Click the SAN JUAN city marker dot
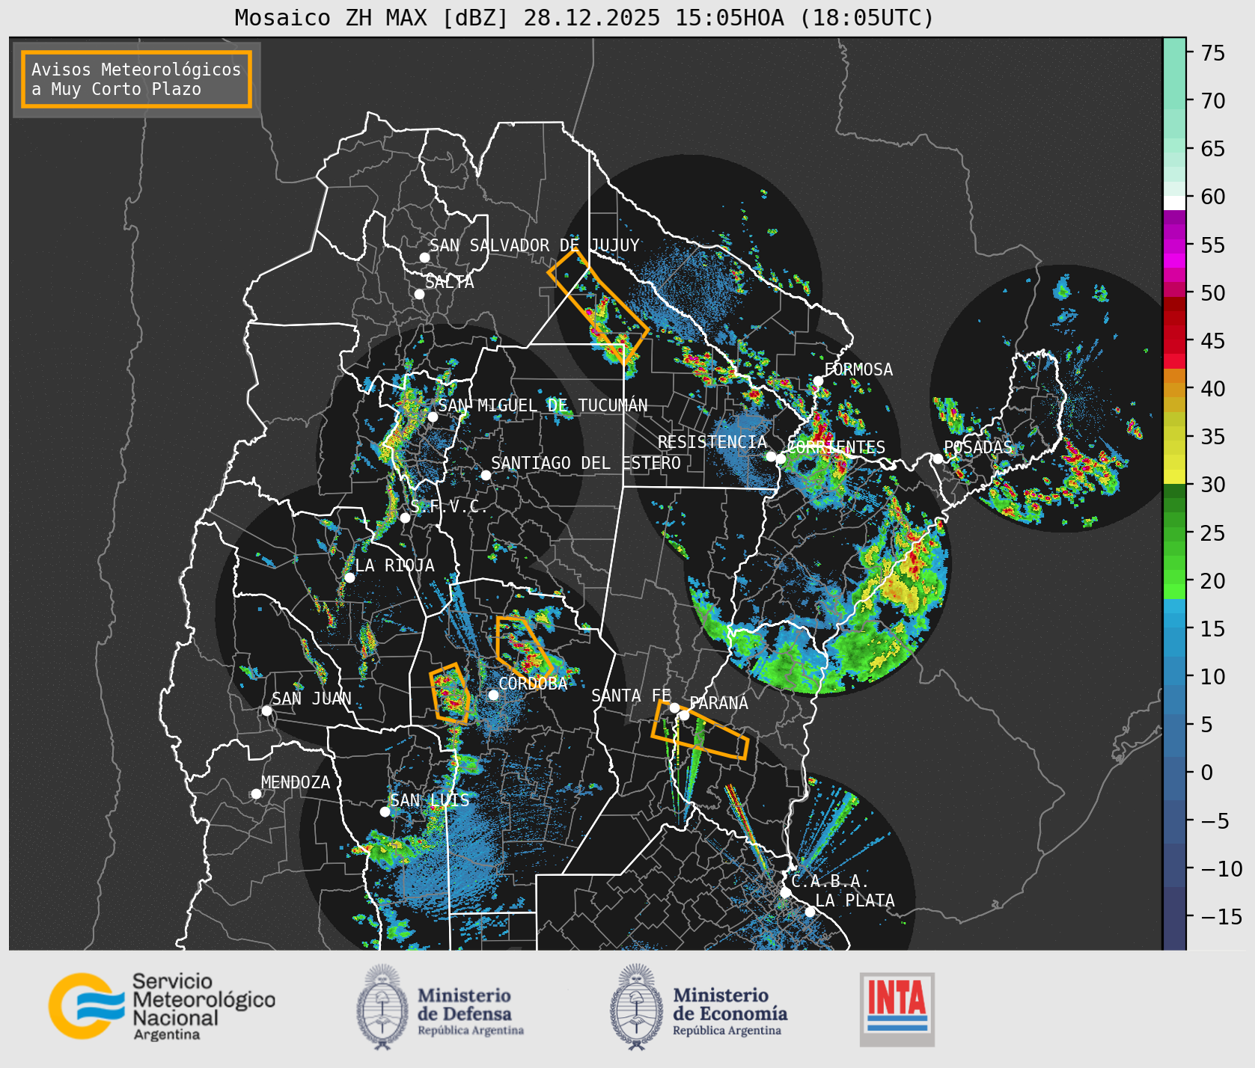 tap(266, 711)
